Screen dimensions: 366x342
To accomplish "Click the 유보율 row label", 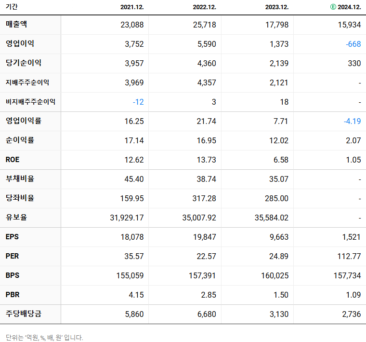I will pyautogui.click(x=16, y=217).
